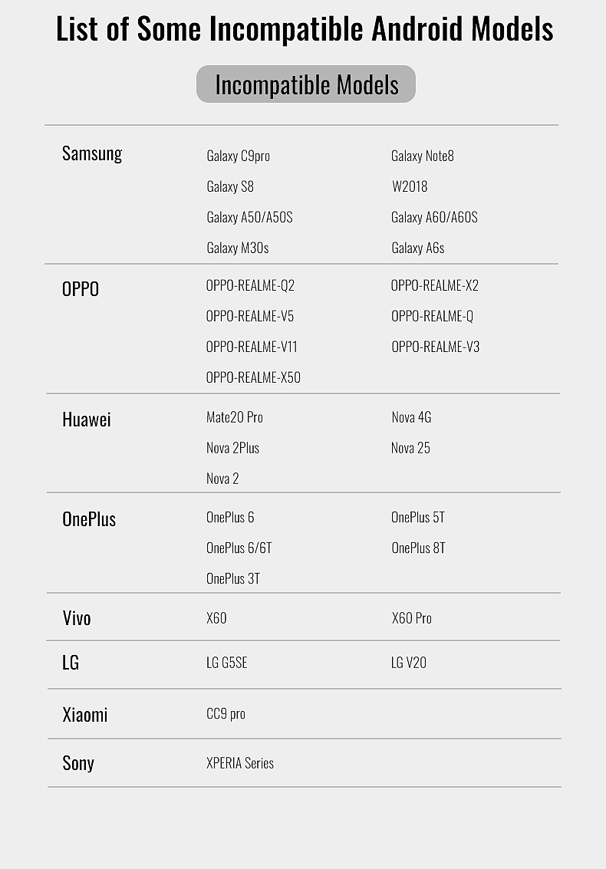Select the Sony brand label
This screenshot has width=606, height=869.
pyautogui.click(x=78, y=763)
